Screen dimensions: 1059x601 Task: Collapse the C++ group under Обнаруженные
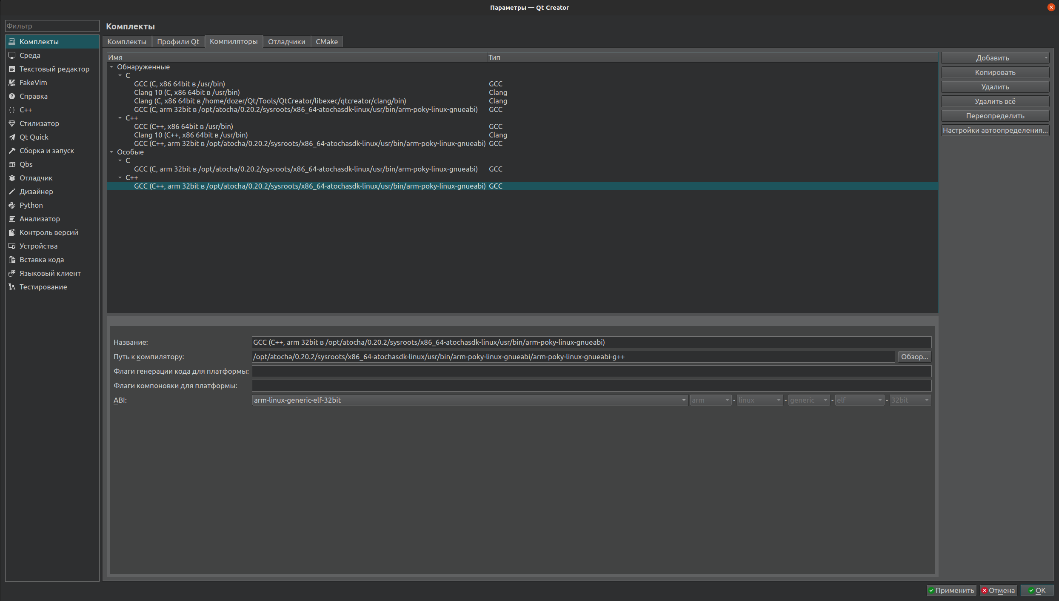click(120, 118)
